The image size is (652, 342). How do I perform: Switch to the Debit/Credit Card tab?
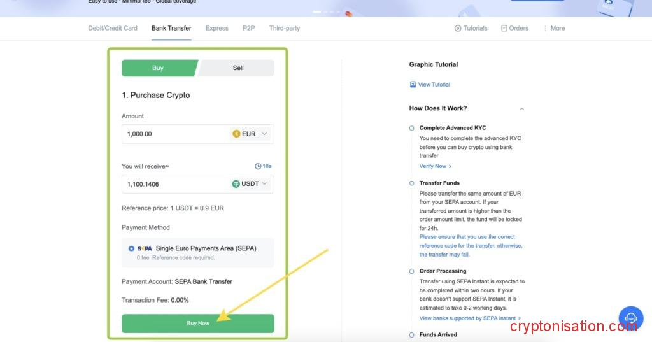click(x=113, y=29)
